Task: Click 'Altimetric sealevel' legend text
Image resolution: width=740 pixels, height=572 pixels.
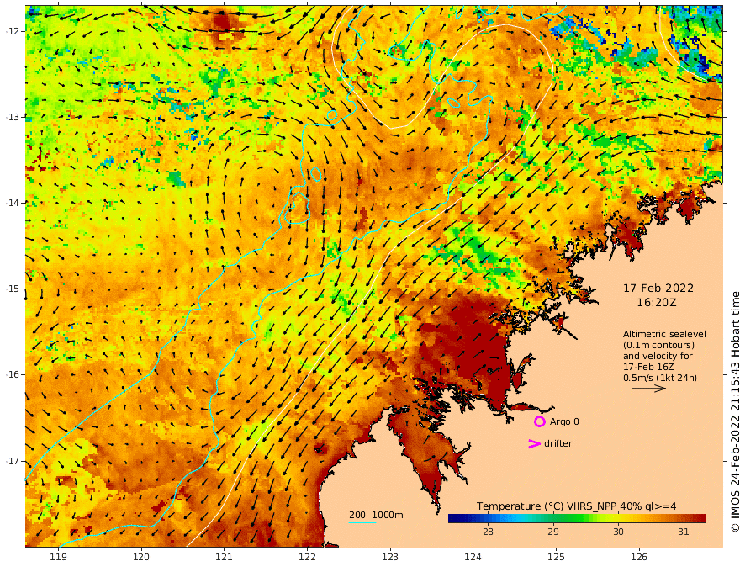Action: pos(664,334)
